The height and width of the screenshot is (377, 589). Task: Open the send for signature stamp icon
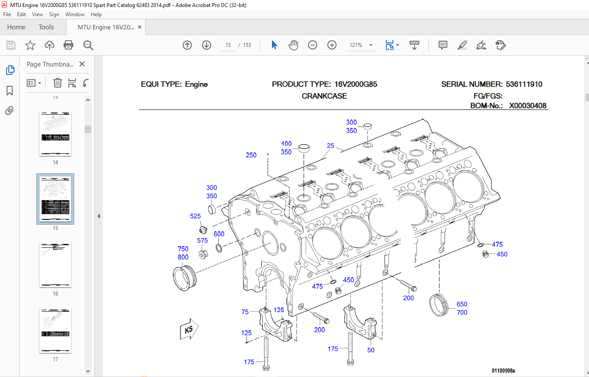(x=500, y=45)
